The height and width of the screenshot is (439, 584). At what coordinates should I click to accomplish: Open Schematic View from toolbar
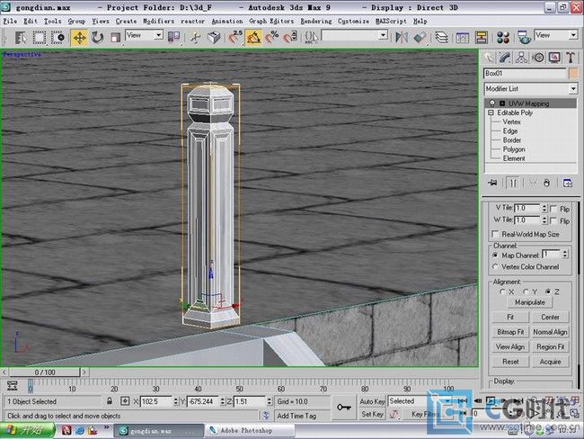[x=482, y=37]
